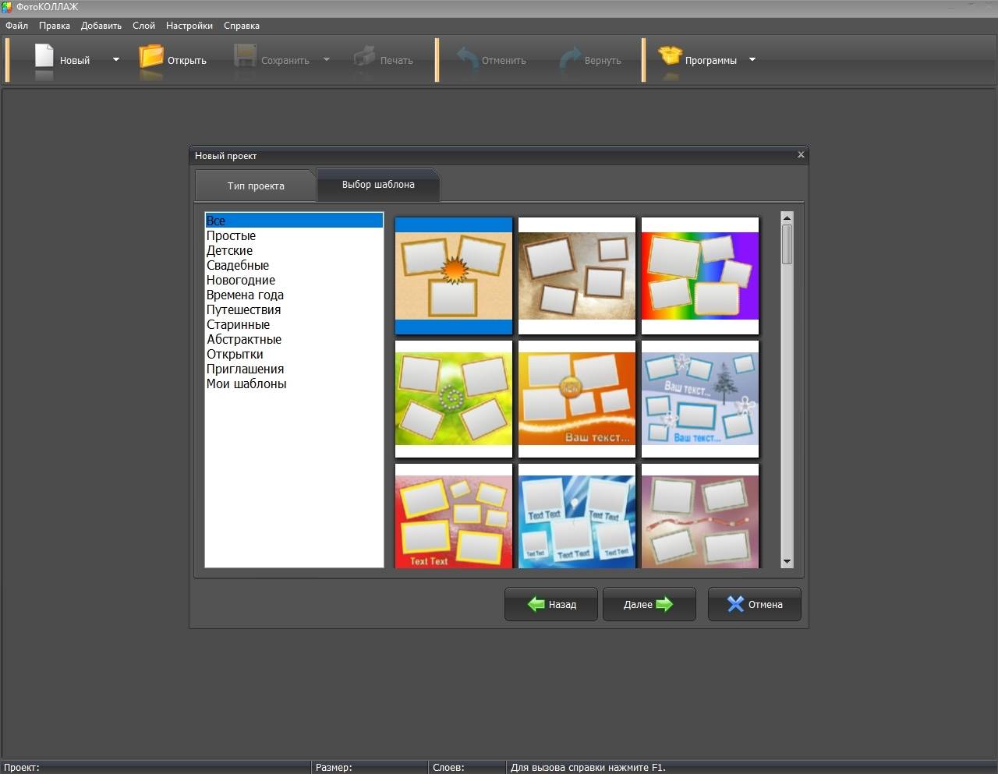Select the Выбор шаблона tab
This screenshot has width=998, height=774.
378,185
